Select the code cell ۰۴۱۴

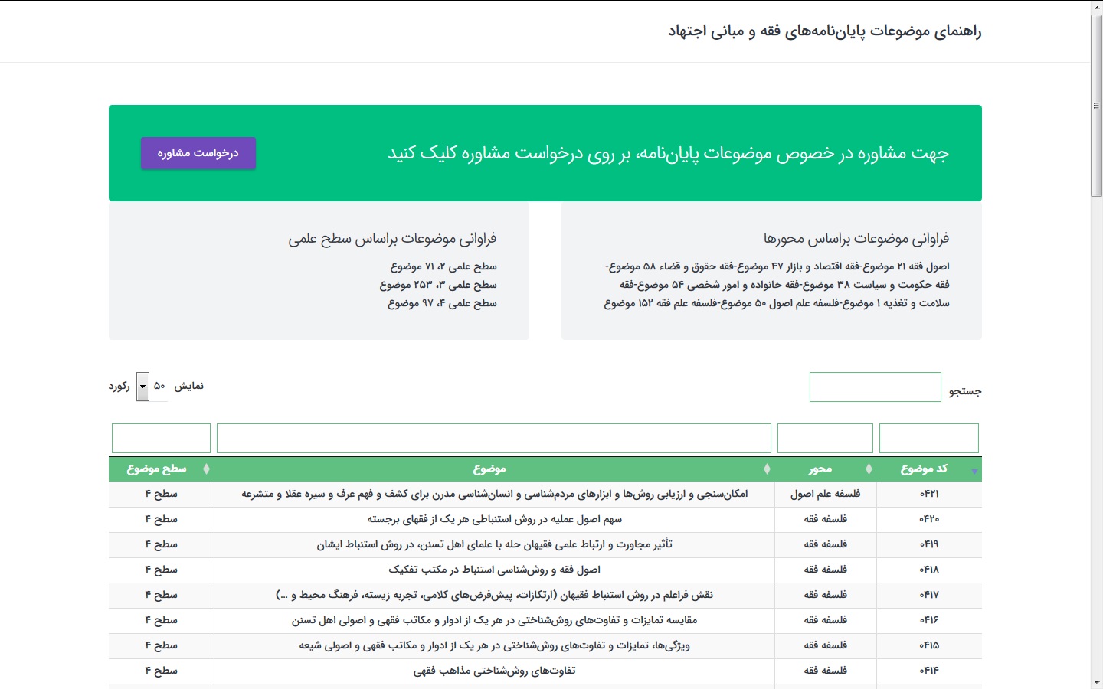click(929, 671)
